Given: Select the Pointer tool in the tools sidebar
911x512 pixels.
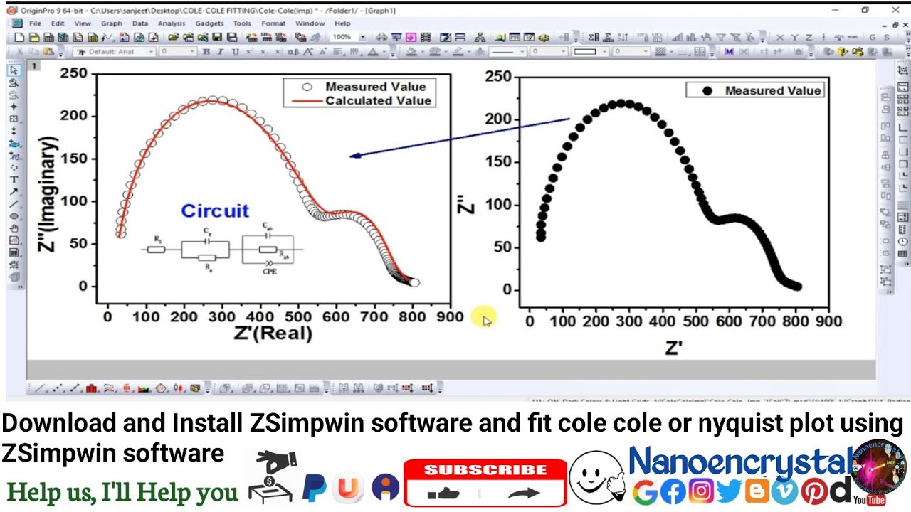Looking at the screenshot, I should (x=14, y=70).
